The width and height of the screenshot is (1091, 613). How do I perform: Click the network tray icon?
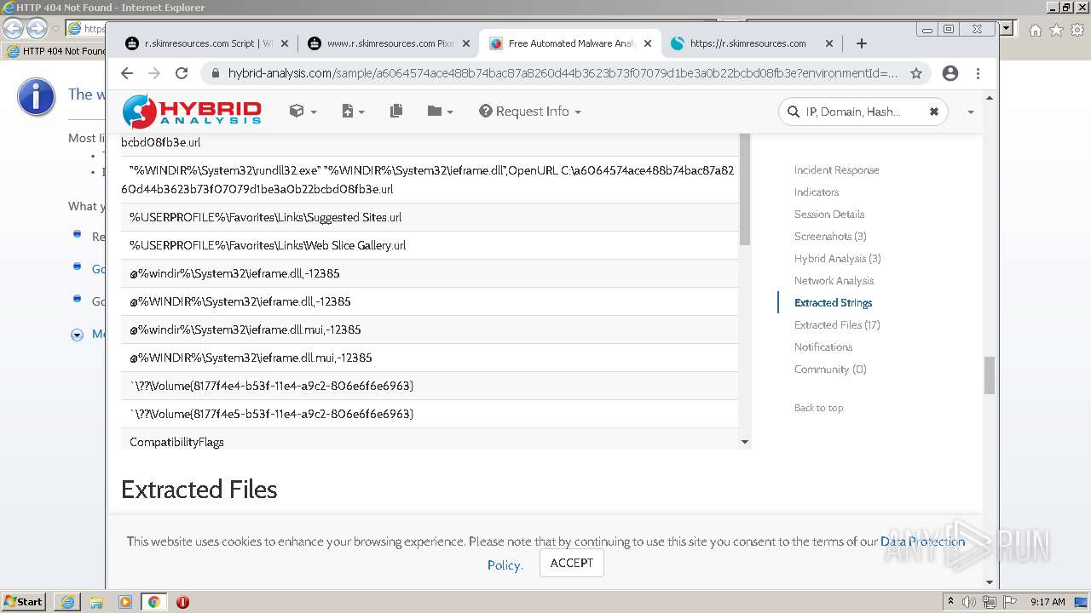tap(990, 602)
